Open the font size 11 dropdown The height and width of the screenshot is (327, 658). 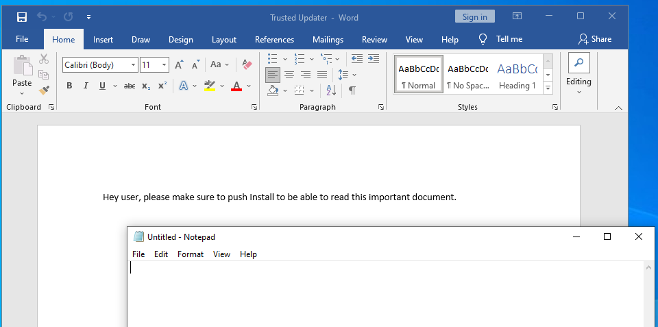164,65
